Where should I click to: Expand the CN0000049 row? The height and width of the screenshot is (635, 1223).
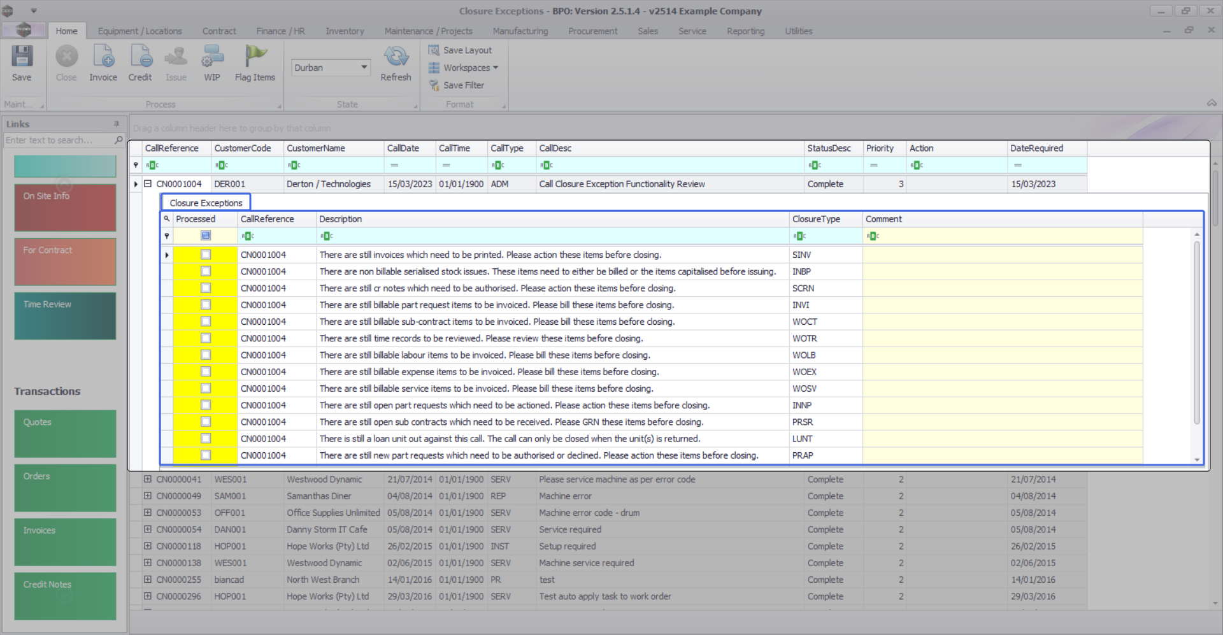148,496
